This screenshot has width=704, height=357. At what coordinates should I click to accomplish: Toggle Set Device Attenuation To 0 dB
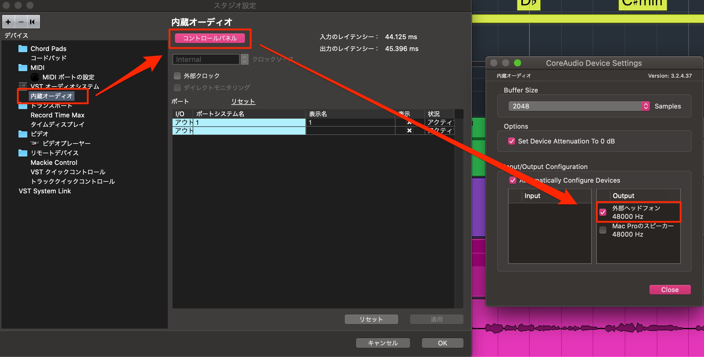point(512,141)
